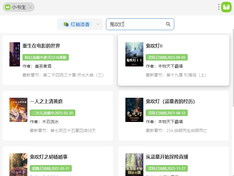
Task: Click the 小书生 tab's green book icon
Action: (x=8, y=7)
